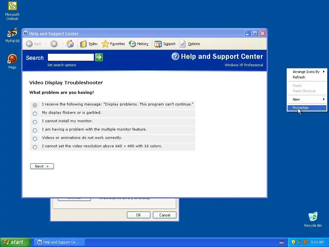The height and width of the screenshot is (247, 329).
Task: Start search with green arrow button
Action: [99, 57]
